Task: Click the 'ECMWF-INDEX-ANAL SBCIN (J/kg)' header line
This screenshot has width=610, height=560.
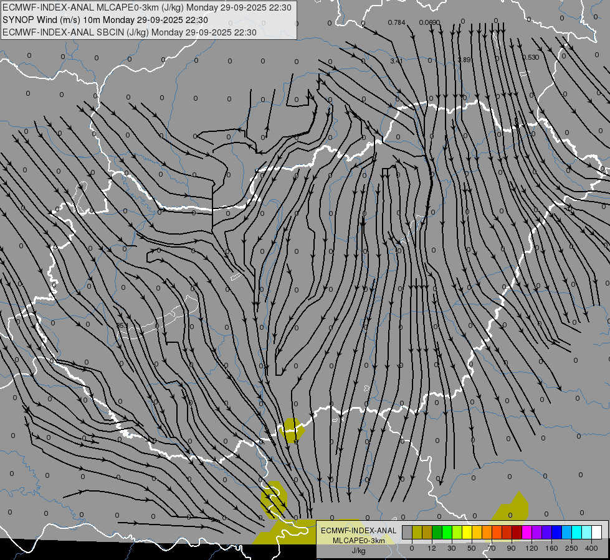Action: (x=130, y=32)
